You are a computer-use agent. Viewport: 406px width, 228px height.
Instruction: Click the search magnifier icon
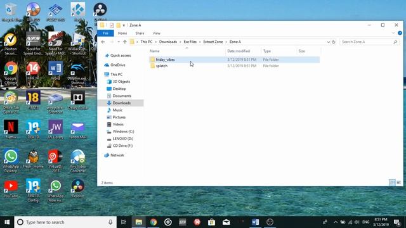click(x=395, y=42)
